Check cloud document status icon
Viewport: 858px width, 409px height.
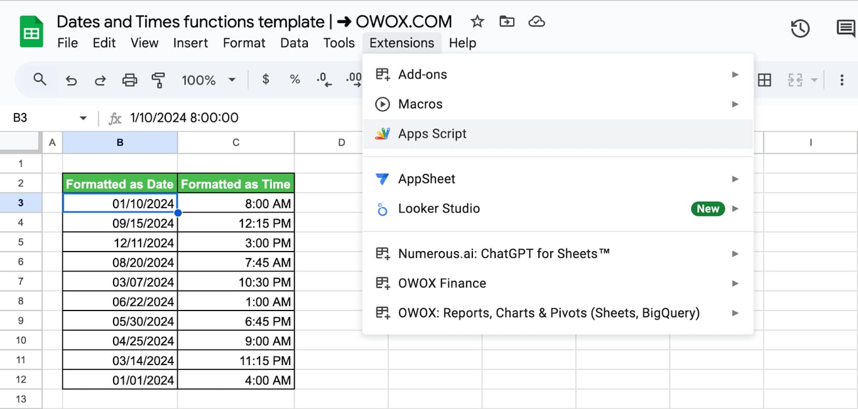[536, 22]
